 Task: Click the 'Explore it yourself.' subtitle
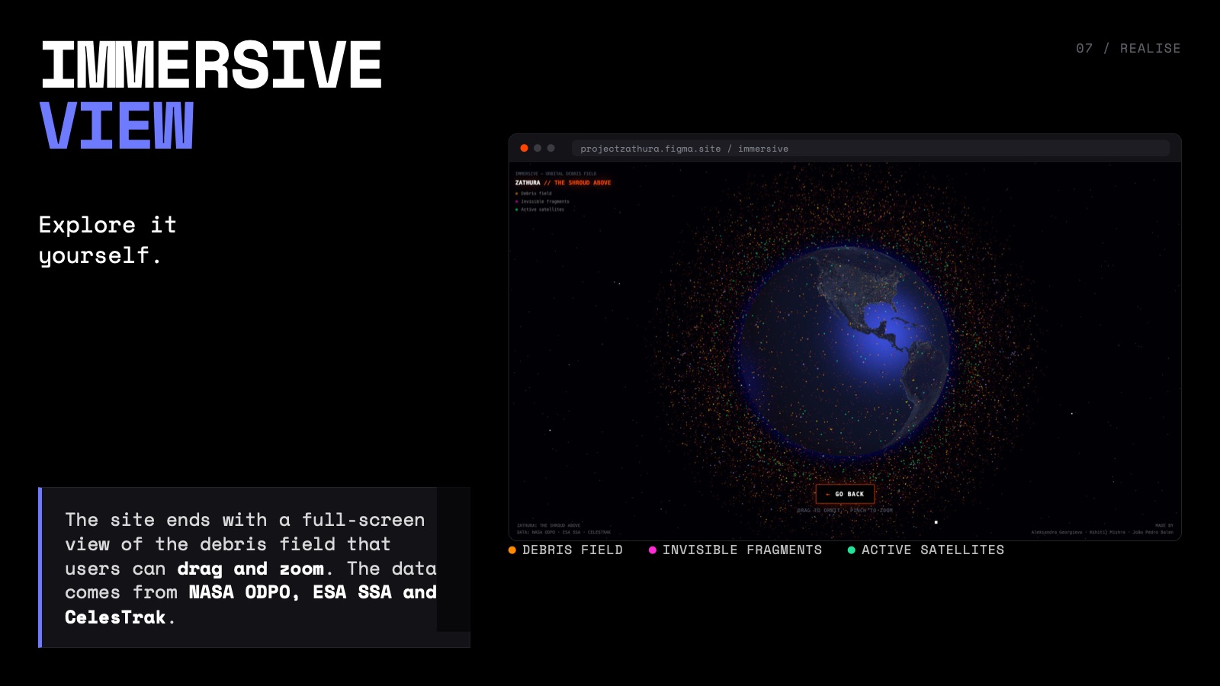coord(108,240)
